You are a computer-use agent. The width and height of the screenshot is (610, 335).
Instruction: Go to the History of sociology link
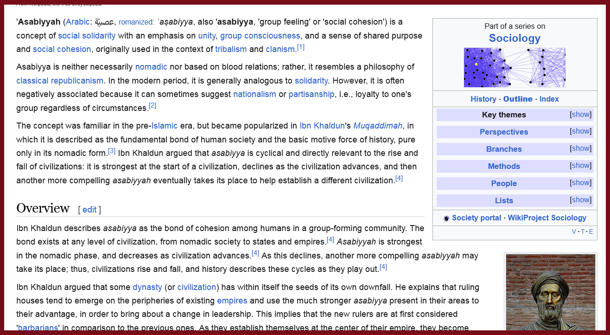click(x=483, y=99)
